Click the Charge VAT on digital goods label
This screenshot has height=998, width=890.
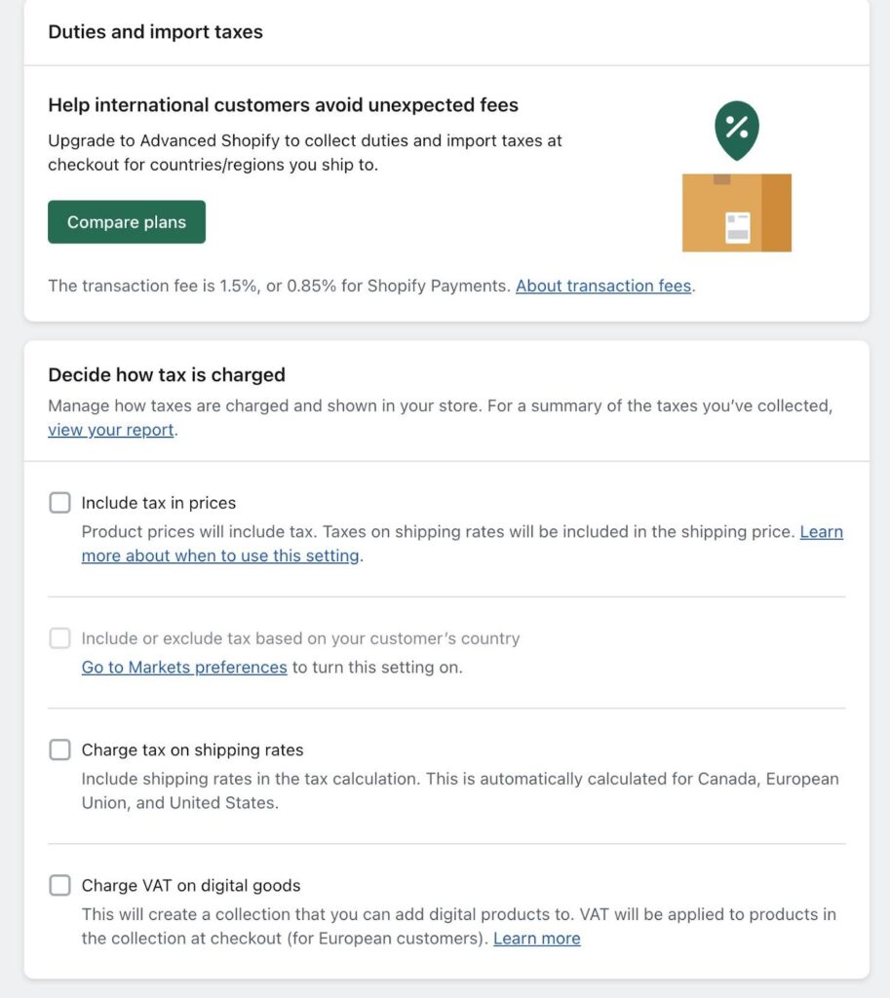pos(191,885)
